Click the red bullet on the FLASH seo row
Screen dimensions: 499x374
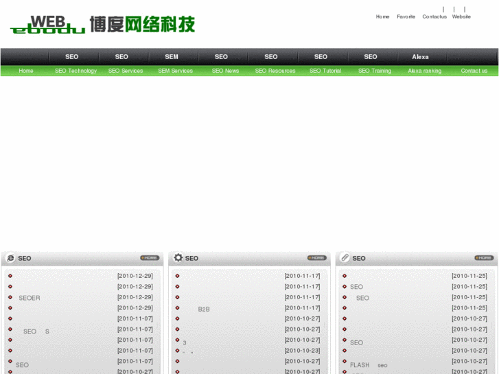click(x=345, y=361)
